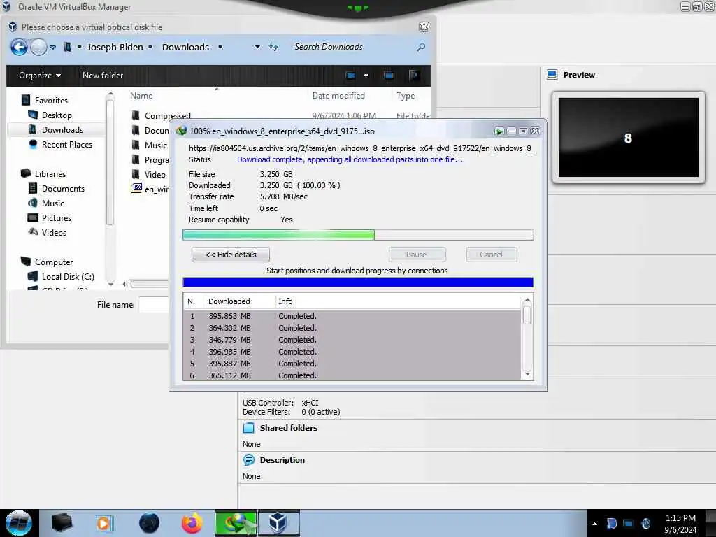This screenshot has height=537, width=716.
Task: Open Windows Start button
Action: [x=19, y=523]
